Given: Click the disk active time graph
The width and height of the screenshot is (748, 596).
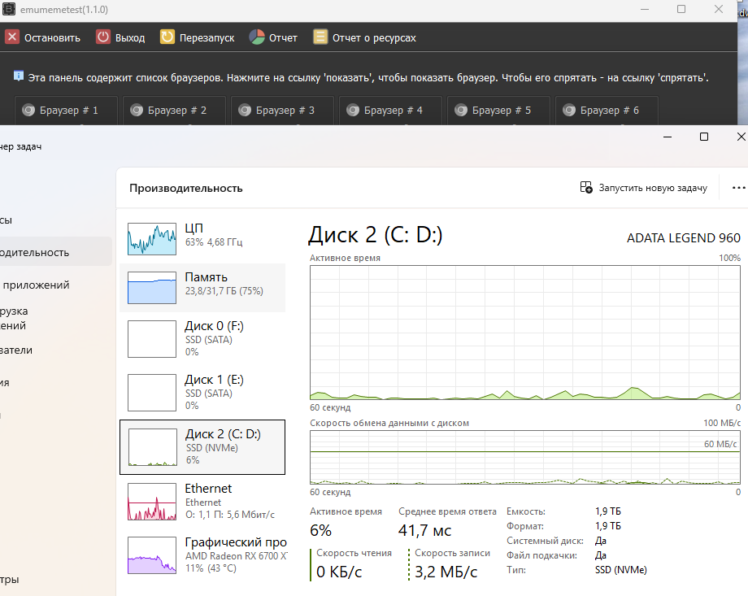Looking at the screenshot, I should (524, 332).
